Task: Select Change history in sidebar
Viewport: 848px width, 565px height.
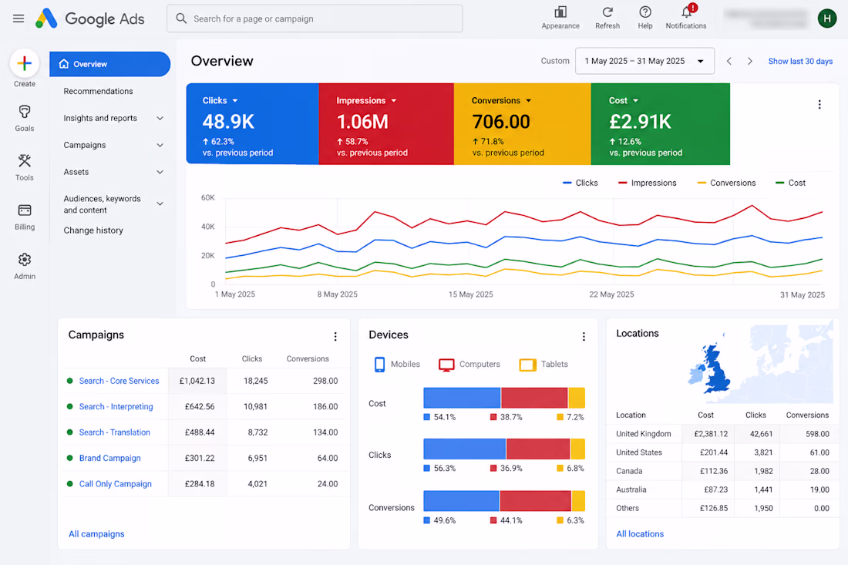Action: coord(93,230)
